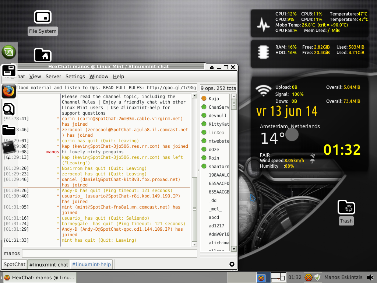The height and width of the screenshot is (283, 377).
Task: Select the Kuja user in user list
Action: 215,98
